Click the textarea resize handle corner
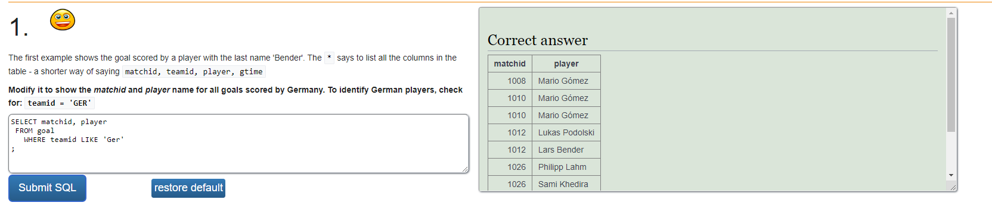Image resolution: width=992 pixels, height=215 pixels. [465, 169]
